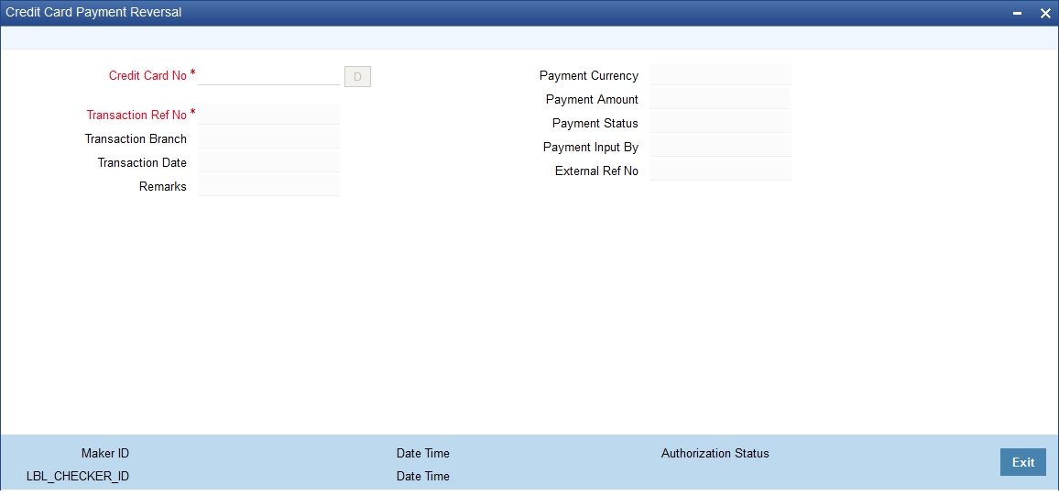Viewport: 1059px width, 496px height.
Task: Close the Credit Card Payment Reversal window
Action: [1045, 13]
